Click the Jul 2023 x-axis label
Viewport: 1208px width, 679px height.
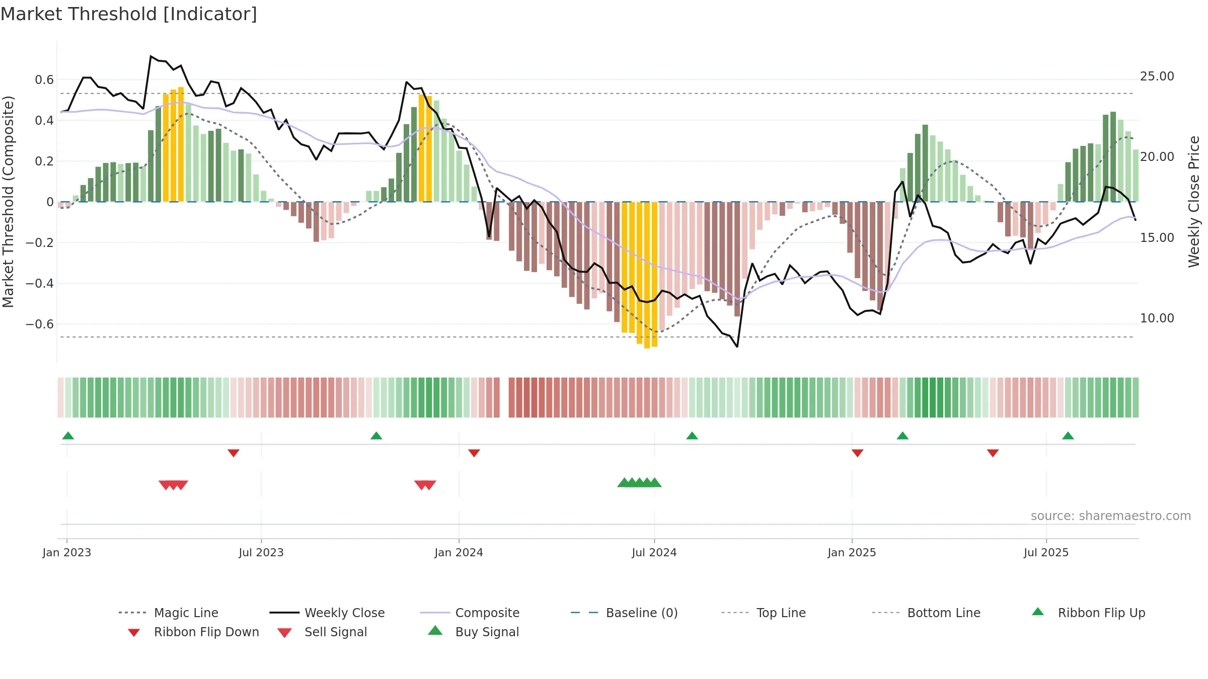(x=261, y=553)
